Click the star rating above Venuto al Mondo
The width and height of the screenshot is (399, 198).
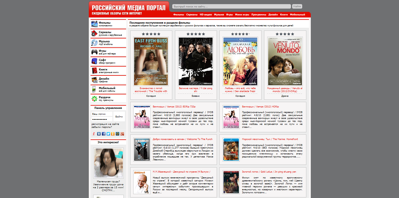(x=285, y=34)
